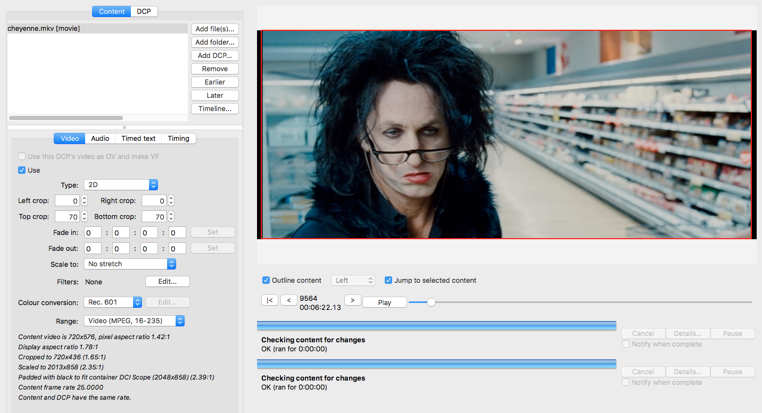This screenshot has width=762, height=413.
Task: Click the Cropped to 720x436 text
Action: pyautogui.click(x=62, y=357)
